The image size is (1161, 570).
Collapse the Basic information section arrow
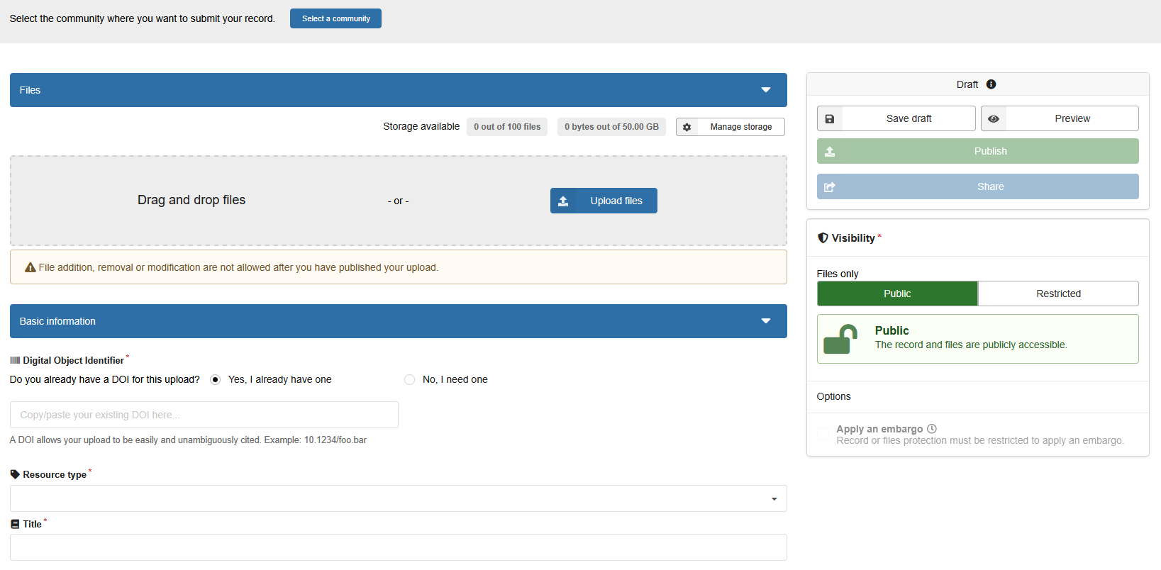[x=766, y=321]
